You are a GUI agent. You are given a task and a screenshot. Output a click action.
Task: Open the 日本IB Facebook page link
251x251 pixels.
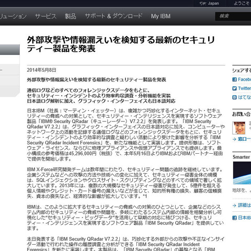245,218
